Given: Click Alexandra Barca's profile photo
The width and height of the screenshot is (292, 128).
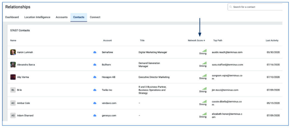Looking at the screenshot, I should tap(13, 65).
